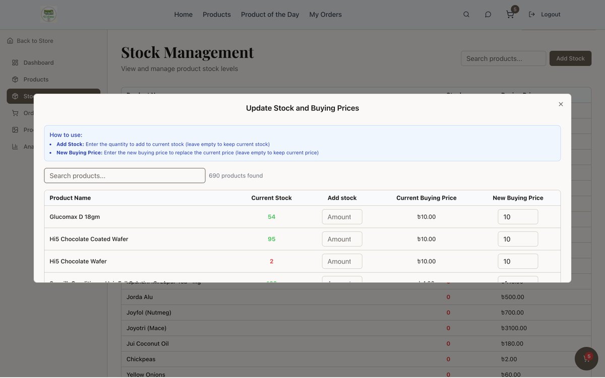Viewport: 605px width, 378px height.
Task: Click the Jorda Alu row in background table
Action: click(x=356, y=297)
